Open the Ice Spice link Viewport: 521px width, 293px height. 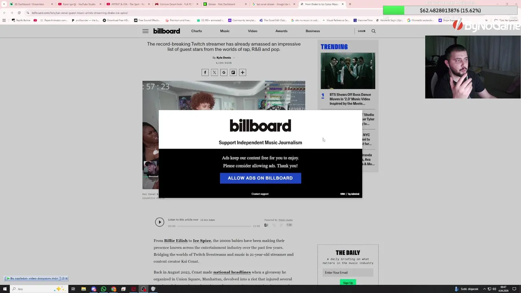(202, 241)
